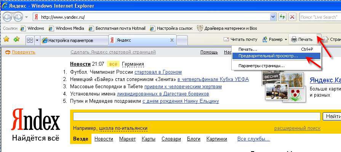The image size is (341, 152).
Task: Select the Везде search category
Action: coord(81,139)
